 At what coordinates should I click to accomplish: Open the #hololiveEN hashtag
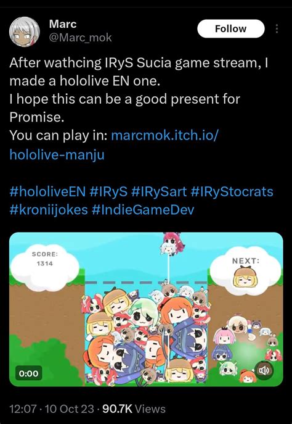[47, 191]
